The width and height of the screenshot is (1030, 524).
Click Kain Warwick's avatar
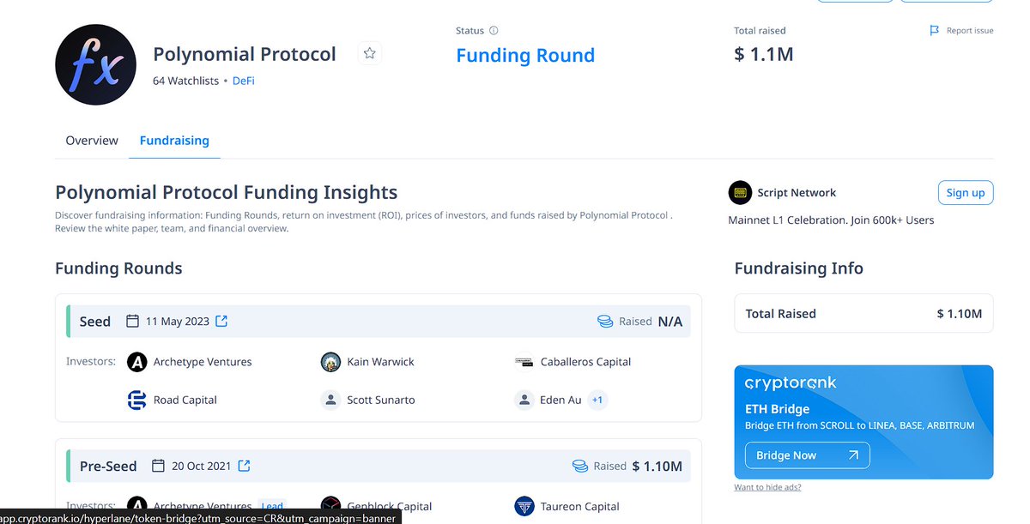[330, 362]
